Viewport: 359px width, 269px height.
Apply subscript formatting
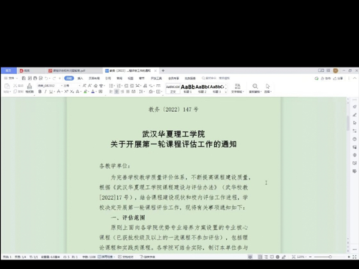pyautogui.click(x=72, y=91)
